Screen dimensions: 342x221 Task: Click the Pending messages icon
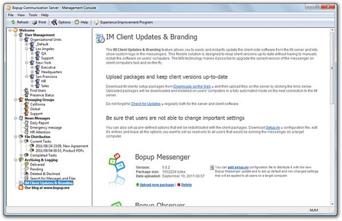click(x=26, y=169)
